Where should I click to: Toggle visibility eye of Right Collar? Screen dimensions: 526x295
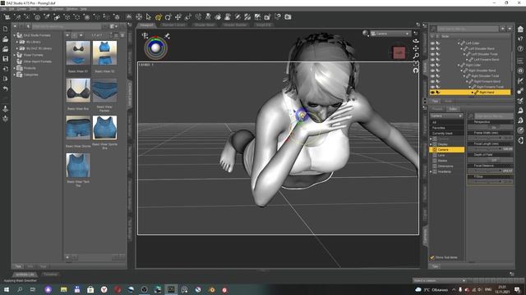[x=432, y=65]
